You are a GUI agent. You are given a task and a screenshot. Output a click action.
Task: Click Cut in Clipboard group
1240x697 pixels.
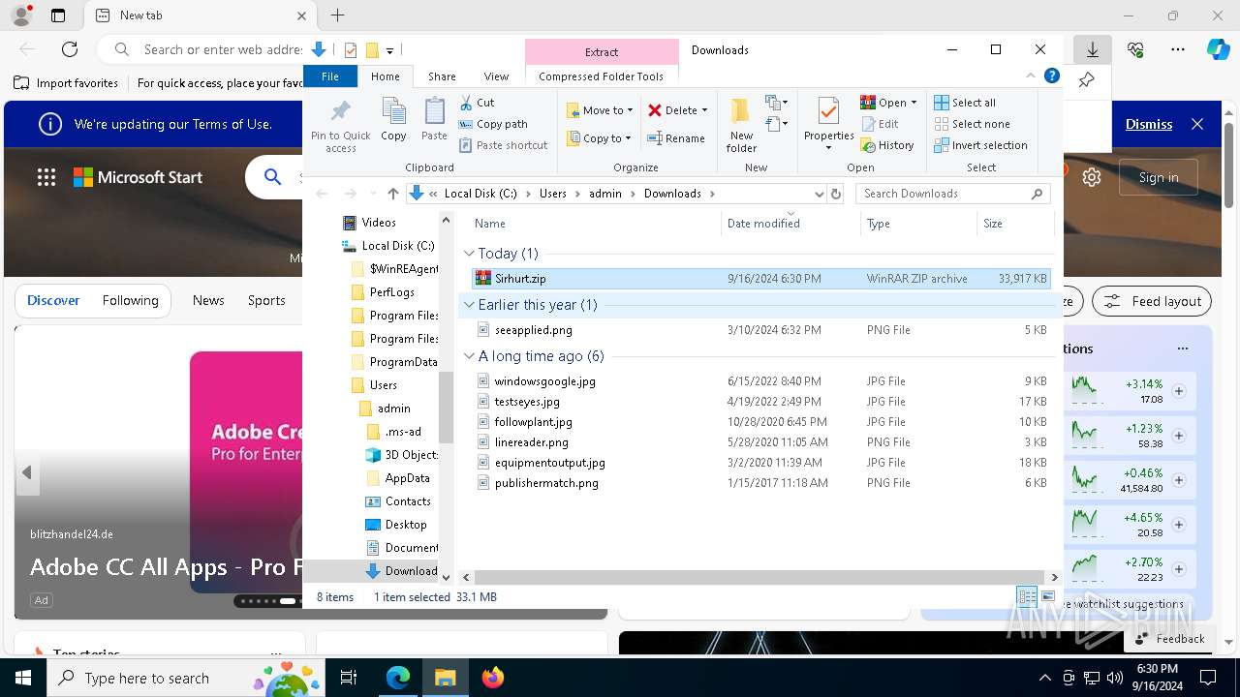click(477, 103)
